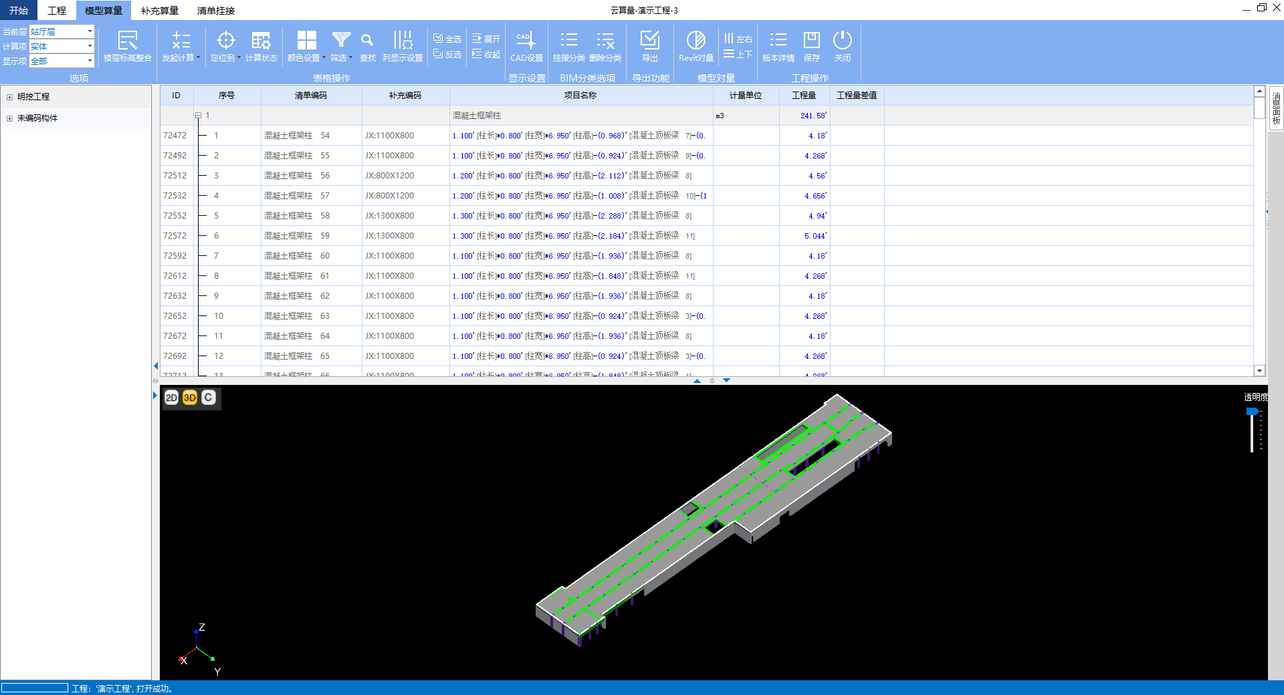The image size is (1284, 695).
Task: Open the 计算状态 calculation status tool
Action: [x=261, y=41]
